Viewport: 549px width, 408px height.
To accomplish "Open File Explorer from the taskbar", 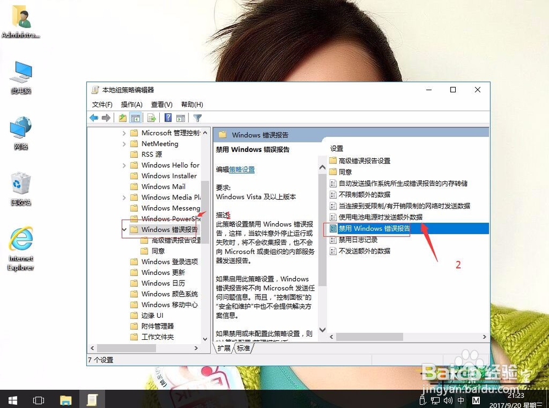I will coord(65,400).
